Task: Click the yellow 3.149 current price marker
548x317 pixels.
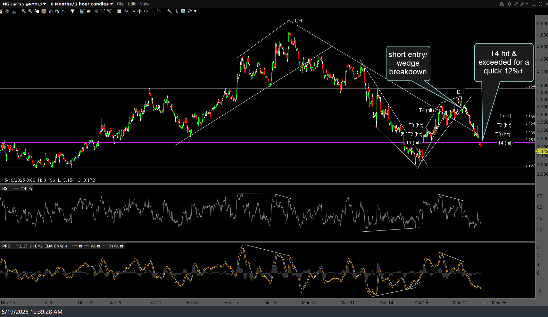Action: coord(542,151)
